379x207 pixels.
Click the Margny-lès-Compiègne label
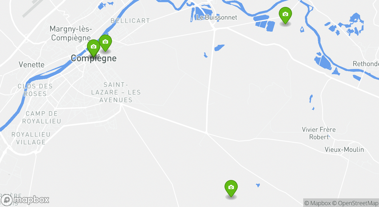pos(71,33)
